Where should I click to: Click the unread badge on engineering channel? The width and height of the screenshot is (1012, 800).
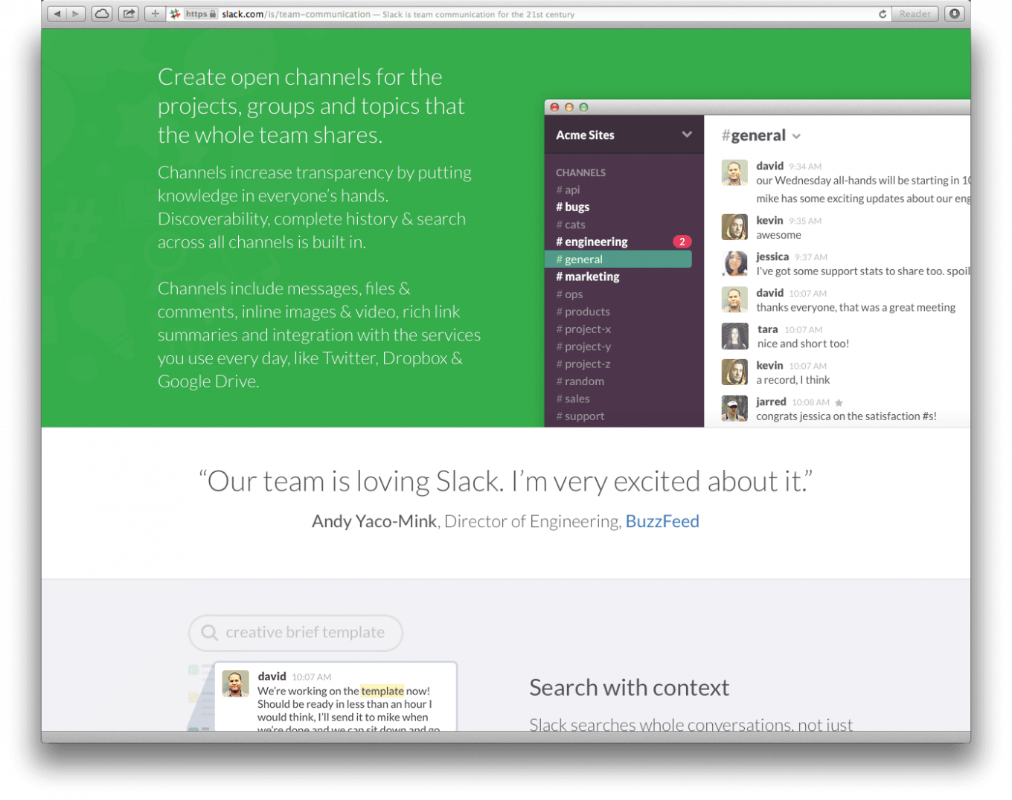[x=682, y=242]
